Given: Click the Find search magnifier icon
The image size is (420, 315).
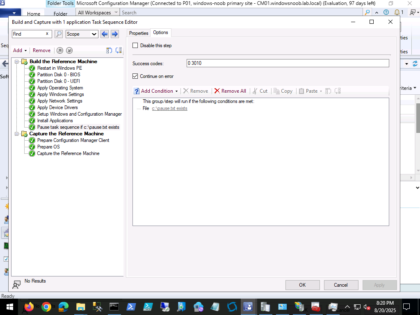Looking at the screenshot, I should [x=58, y=34].
